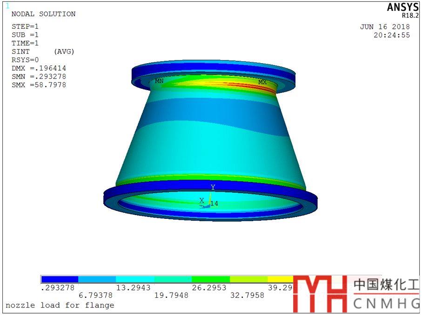422x315 pixels.
Task: Click the JUN 16 2018 date stamp
Action: pos(385,27)
